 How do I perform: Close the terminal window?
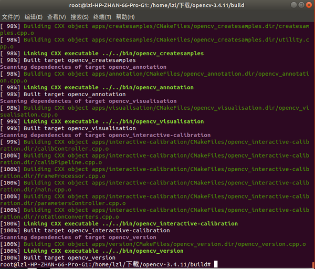click(x=309, y=5)
